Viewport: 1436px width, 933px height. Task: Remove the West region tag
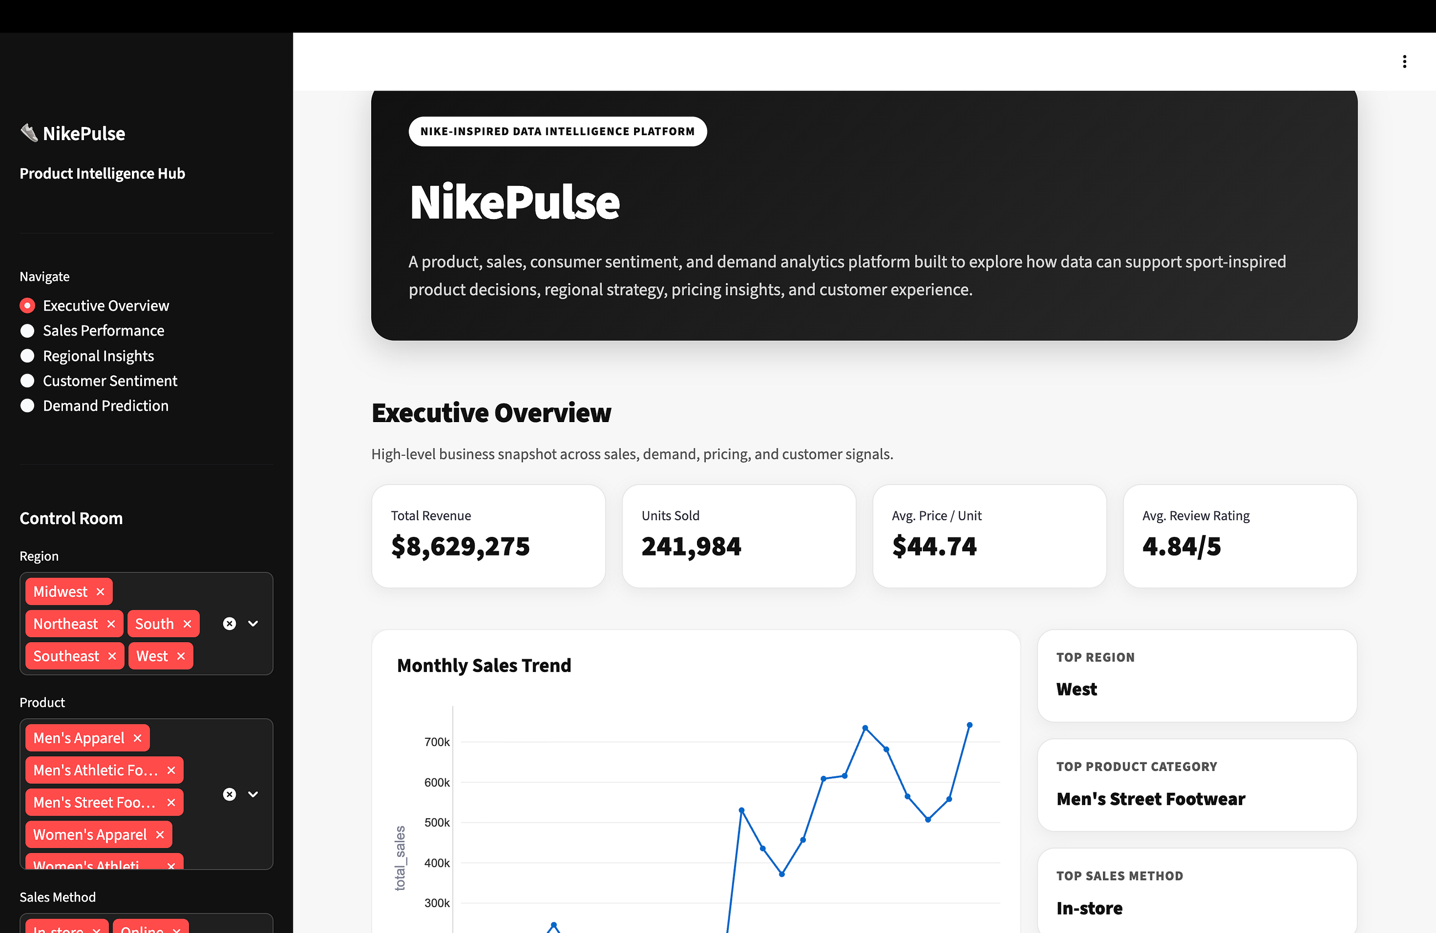[181, 657]
